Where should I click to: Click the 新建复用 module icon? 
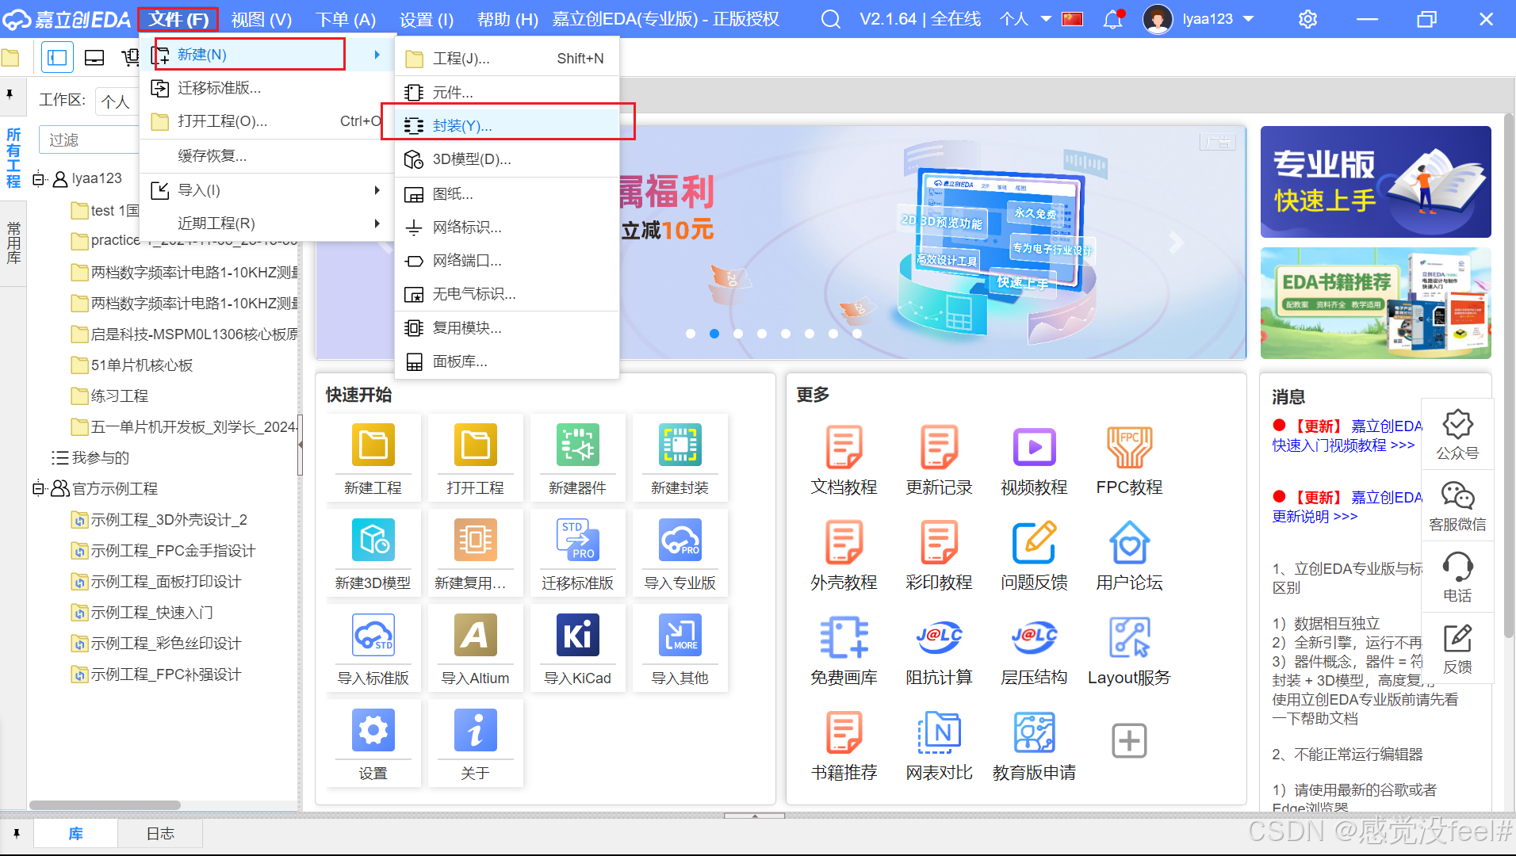click(x=475, y=541)
